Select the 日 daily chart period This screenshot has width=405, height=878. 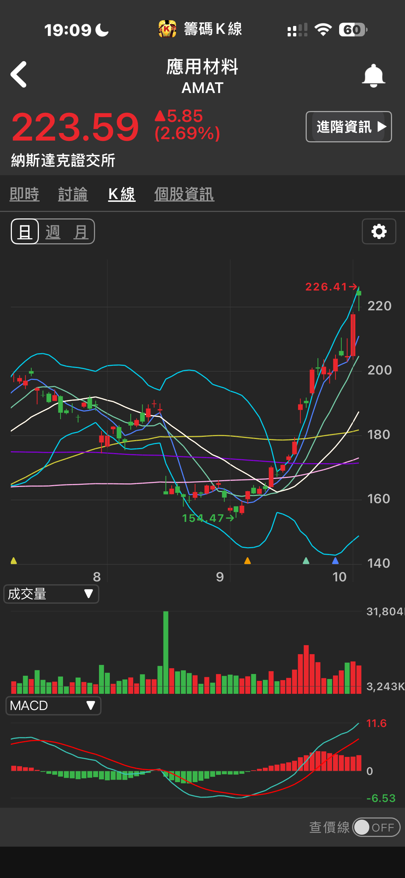click(x=25, y=231)
